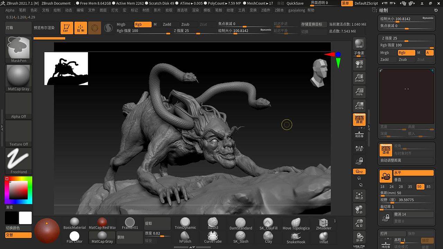Select the orange 绘制 draw mode button

(x=81, y=28)
